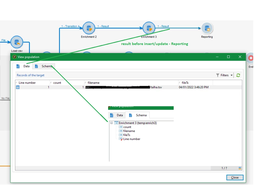255x185 pixels.
Task: Select the talha.tsv filename cell
Action: [131, 87]
